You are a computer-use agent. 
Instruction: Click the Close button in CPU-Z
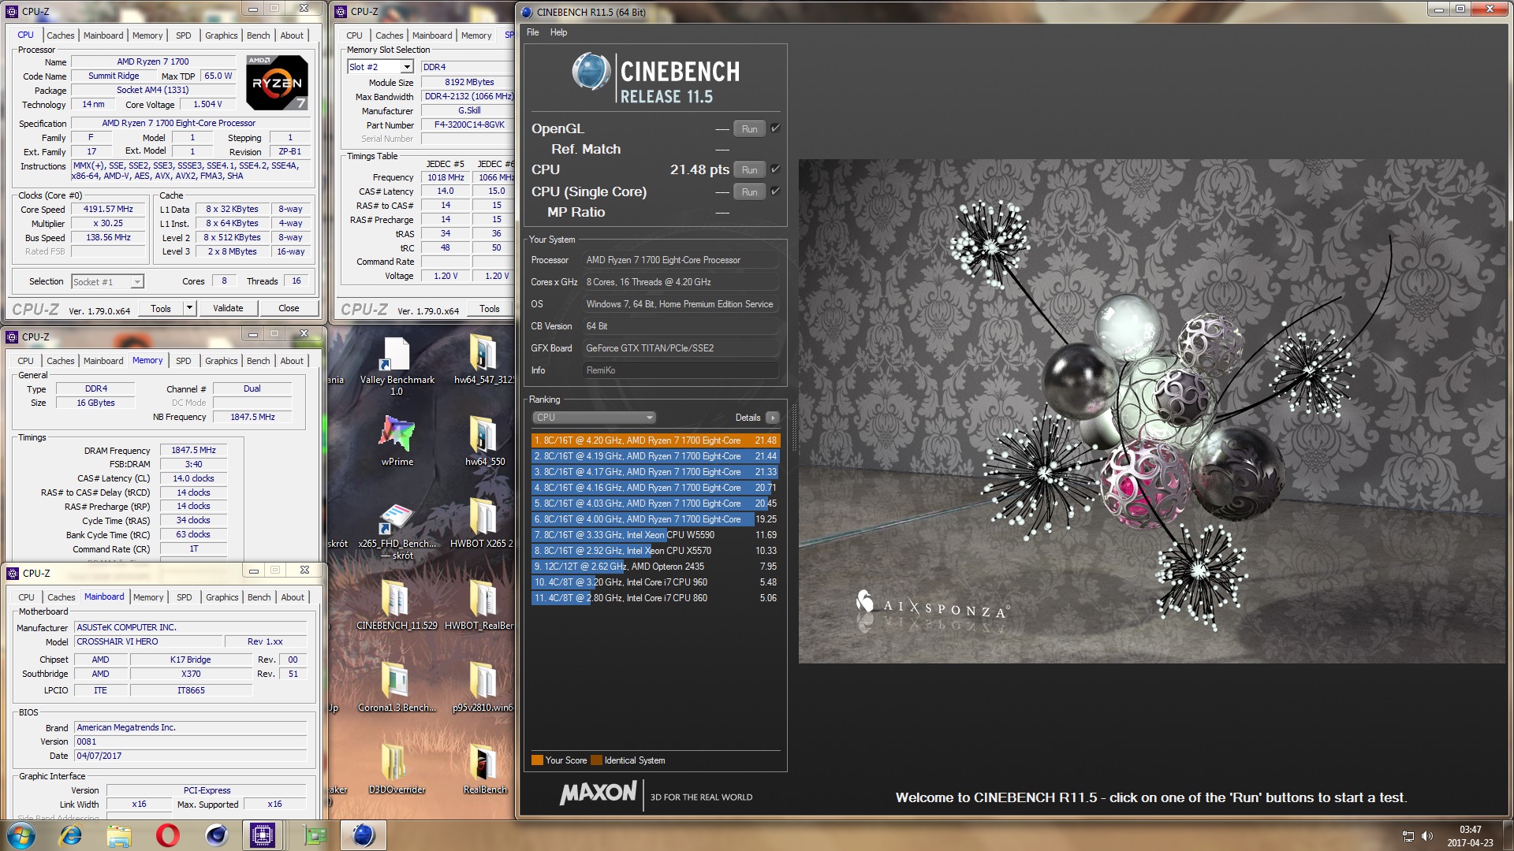pos(289,308)
